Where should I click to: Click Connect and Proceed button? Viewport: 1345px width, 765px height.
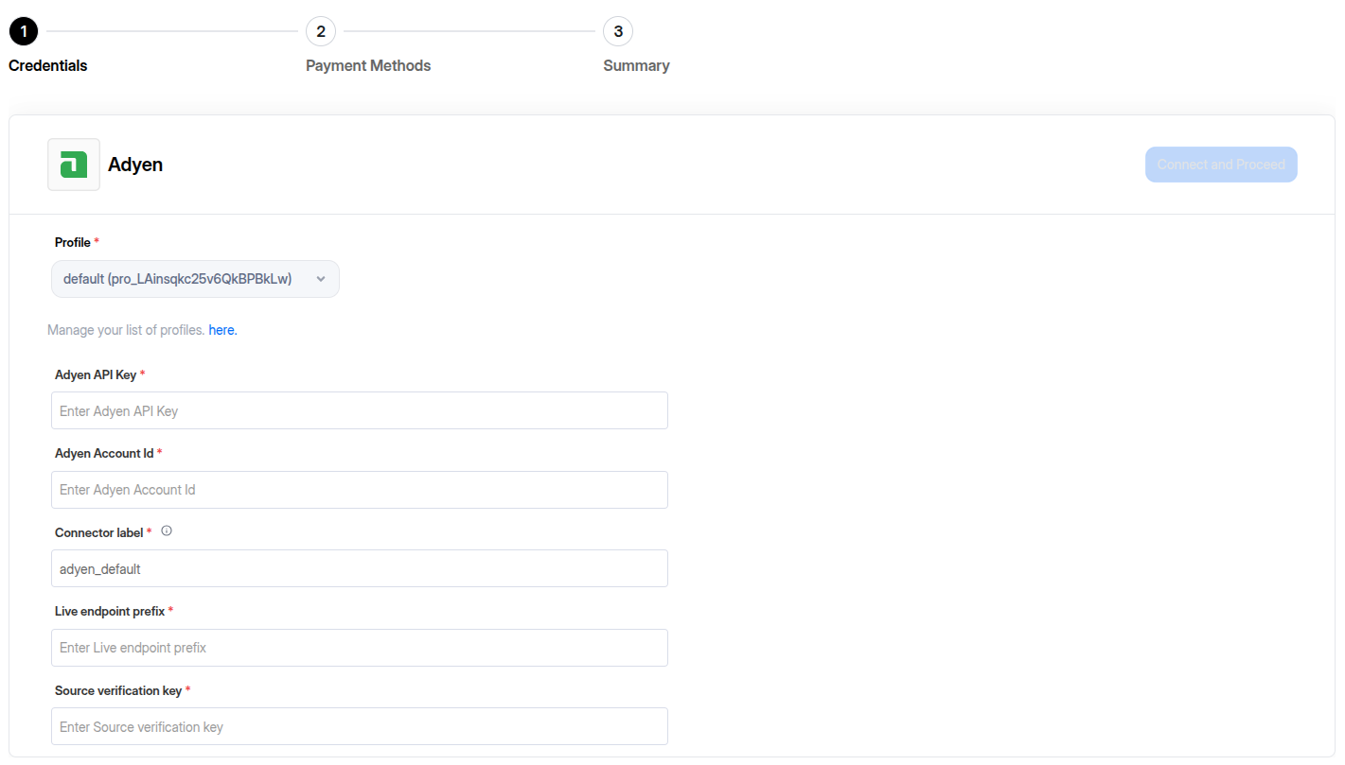(1221, 165)
